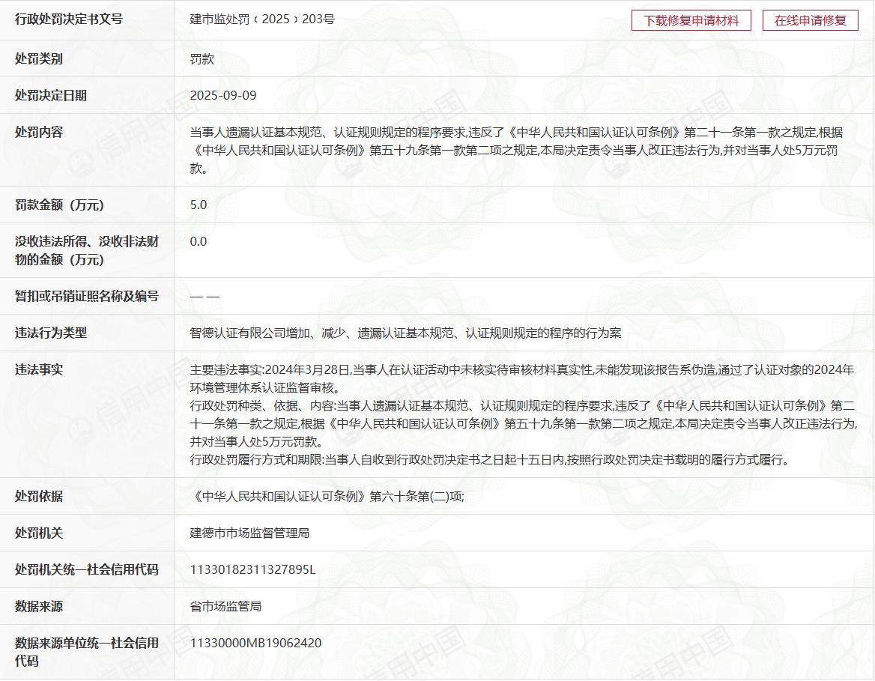Click the 在线申请修复 button
This screenshot has height=681, width=875.
tap(810, 20)
